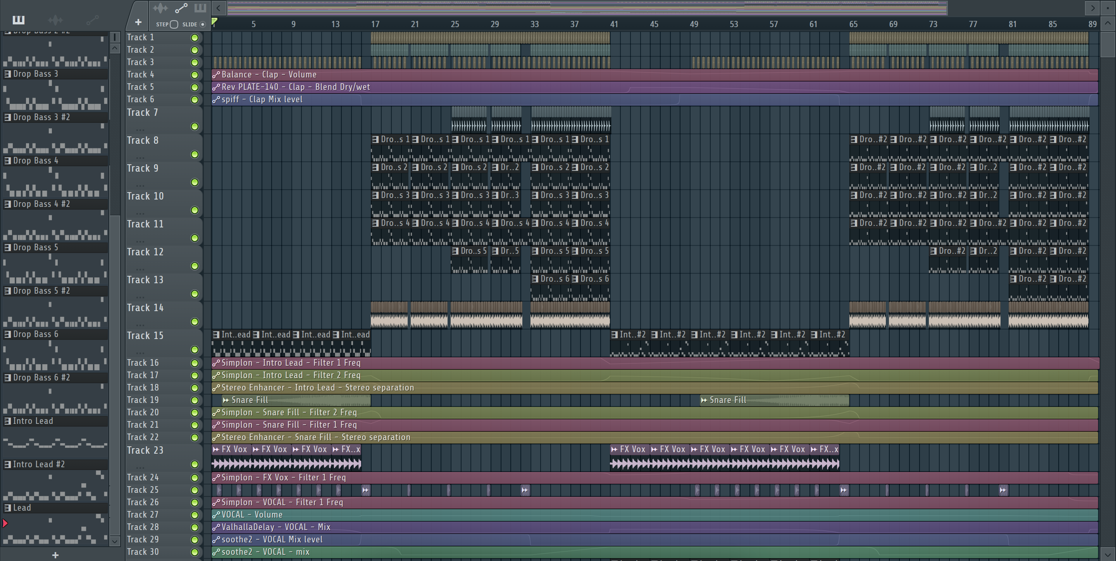The height and width of the screenshot is (561, 1116).
Task: Open clip menu of ValhallaDelay - VOCAL - Mix
Action: point(216,527)
